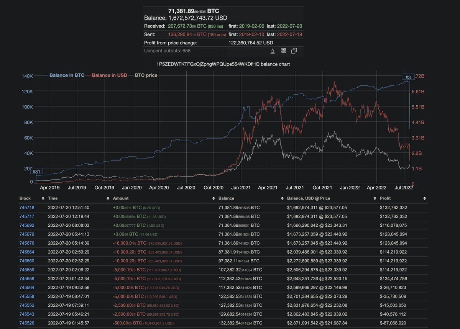Click the time cell 2022-07-19 01:45:57
Screen dimensions: 460x329
[x=69, y=323]
